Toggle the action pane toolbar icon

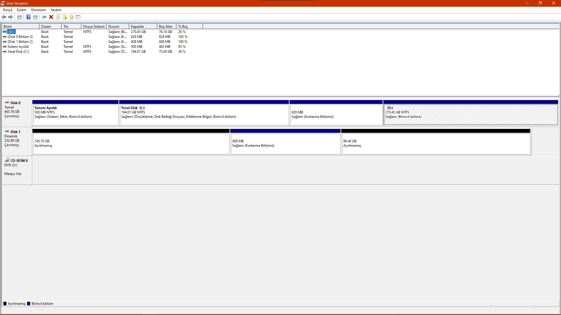click(35, 17)
